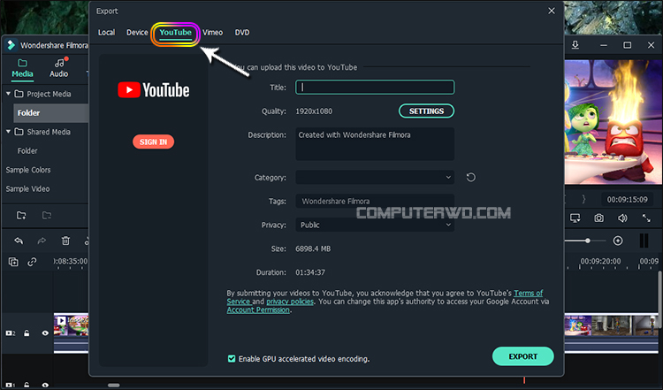
Task: Click the timeline zoom slider handle
Action: tap(588, 241)
